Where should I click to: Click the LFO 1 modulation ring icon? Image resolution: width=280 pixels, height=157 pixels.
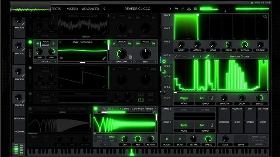coord(164,61)
